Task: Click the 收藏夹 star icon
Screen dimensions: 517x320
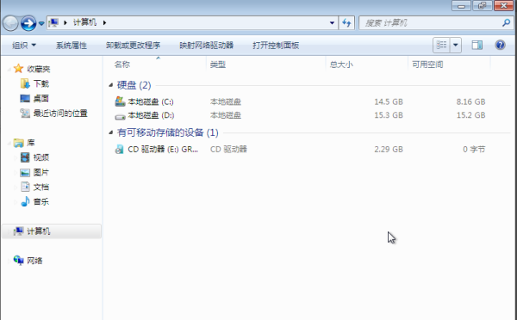Action: 18,69
